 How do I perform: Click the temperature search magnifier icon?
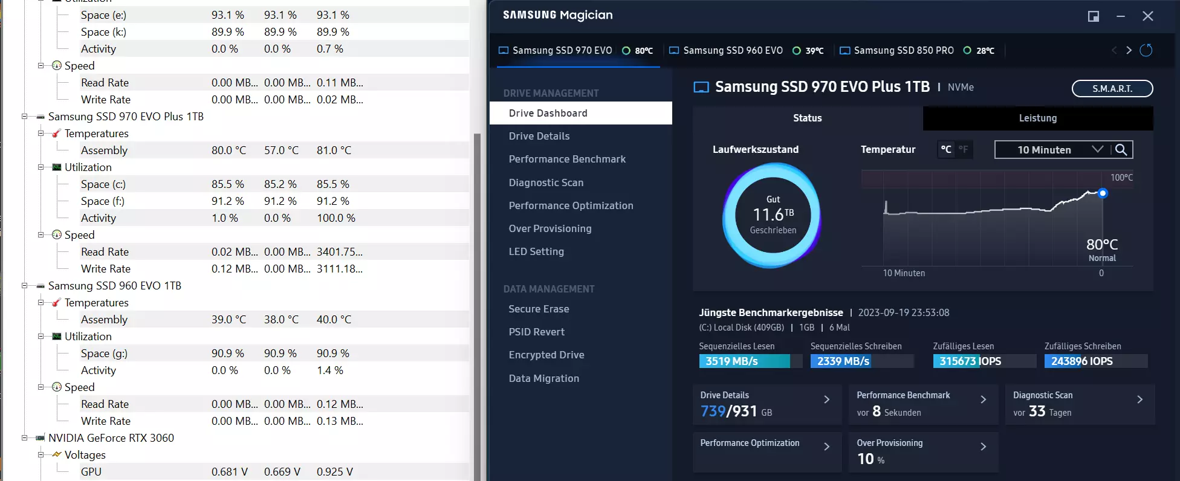[x=1121, y=149]
